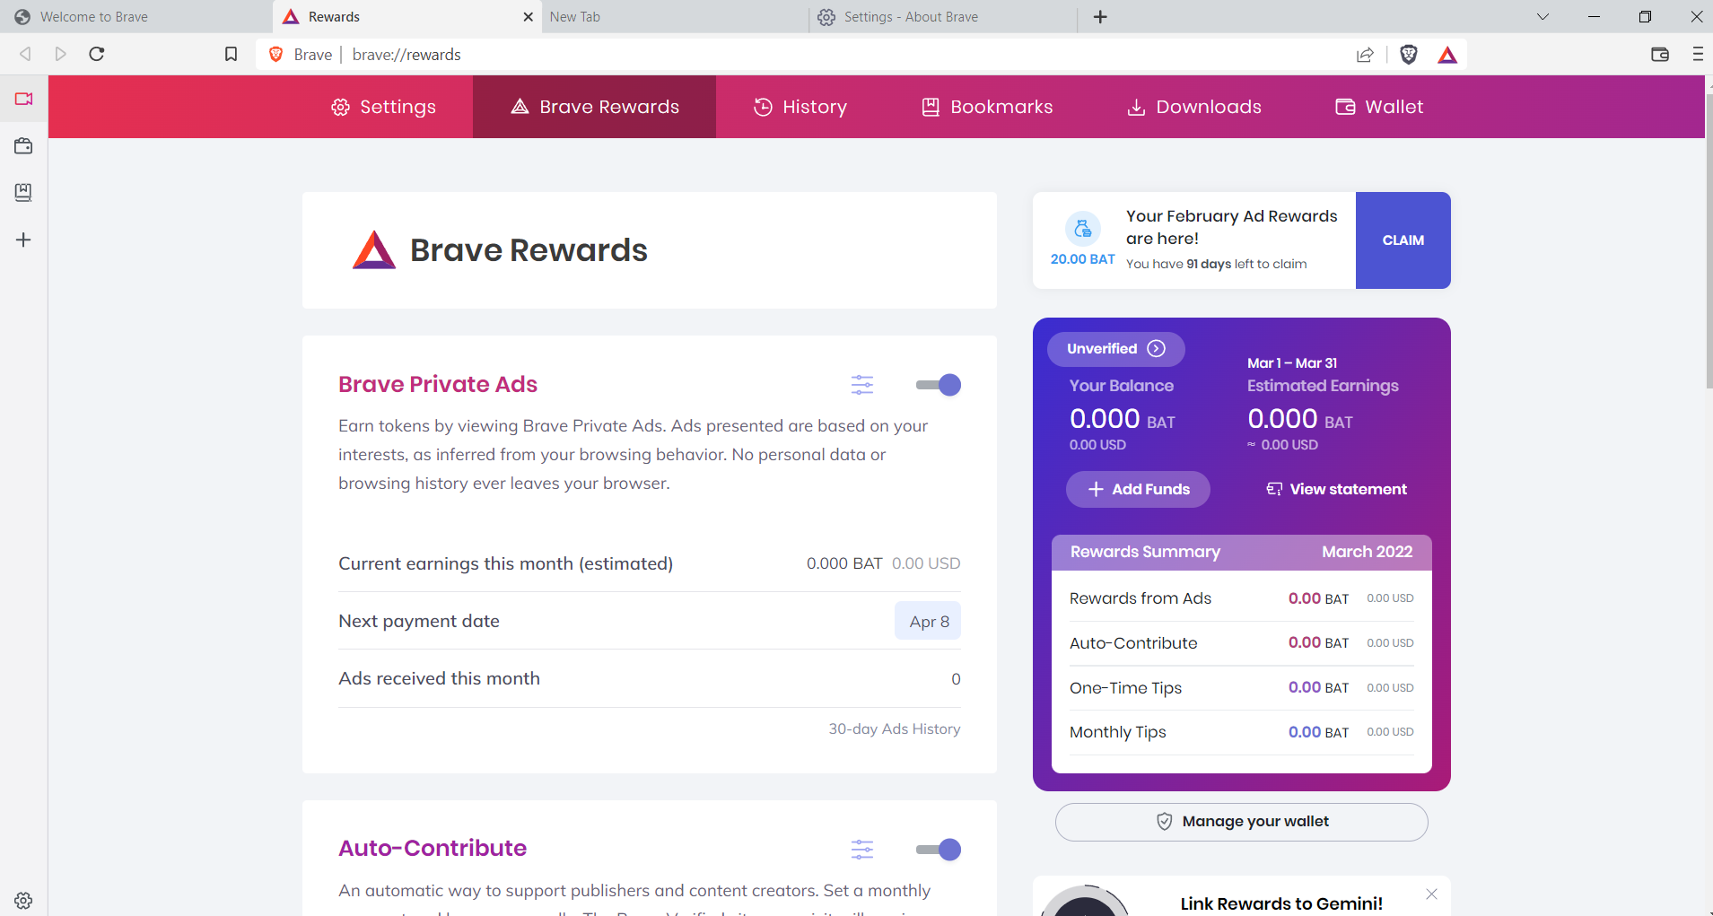1713x916 pixels.
Task: Toggle Brave Private Ads switch
Action: 938,385
